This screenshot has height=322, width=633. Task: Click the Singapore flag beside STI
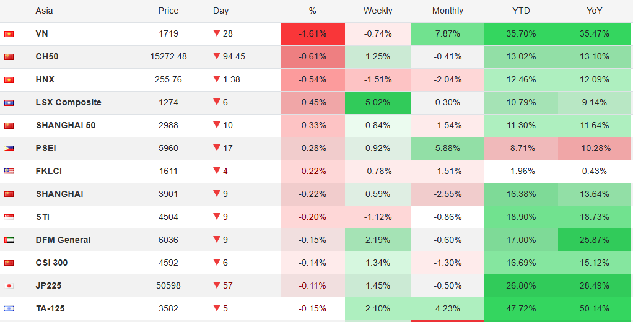(x=9, y=217)
